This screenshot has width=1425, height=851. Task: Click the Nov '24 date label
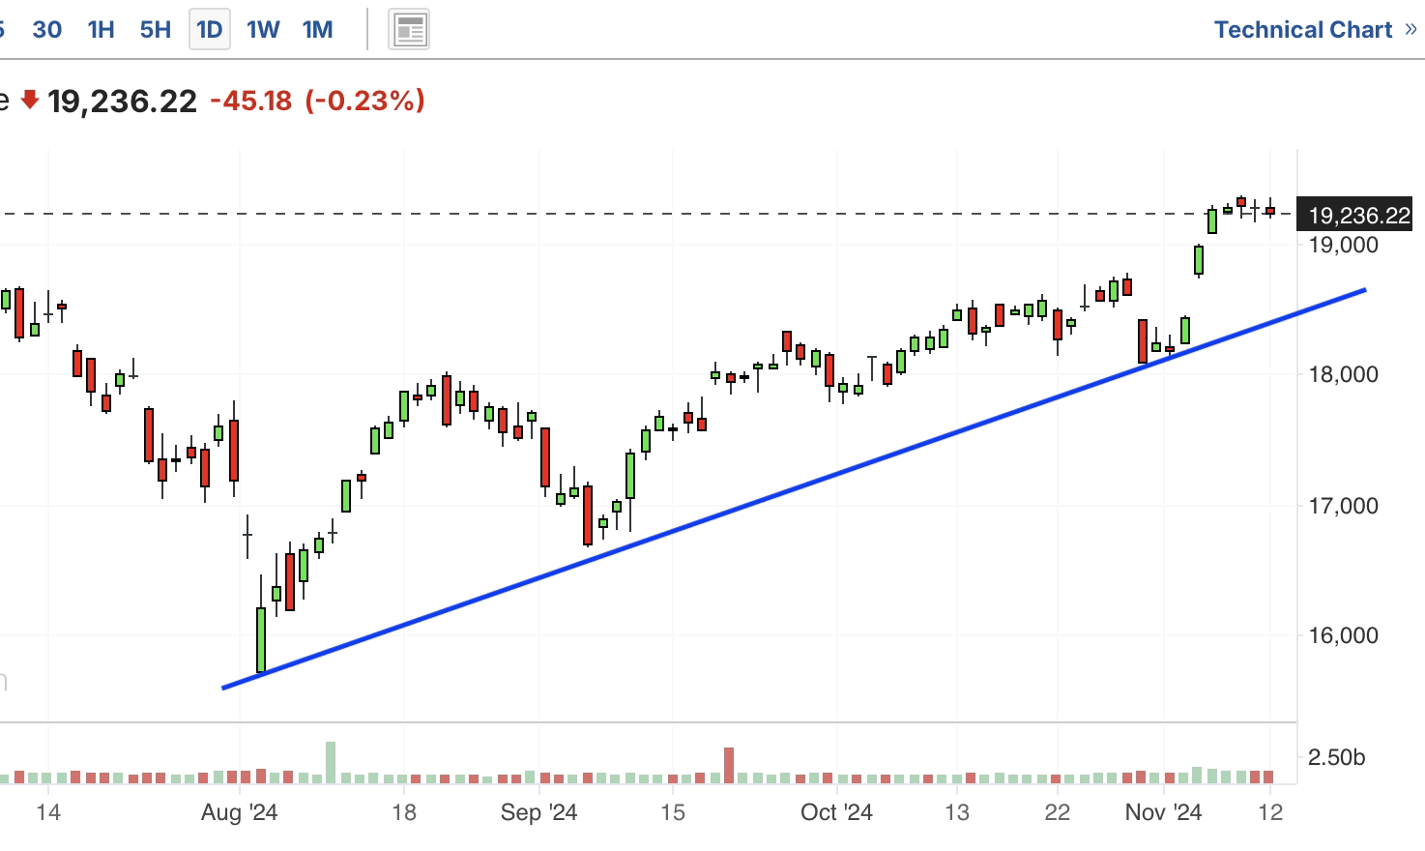[1163, 812]
